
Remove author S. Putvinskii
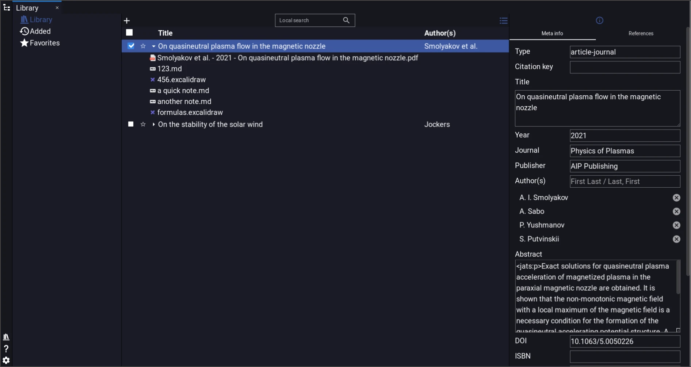pos(676,239)
